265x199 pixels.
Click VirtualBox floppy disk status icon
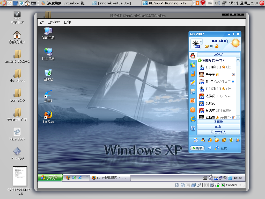[188, 185]
